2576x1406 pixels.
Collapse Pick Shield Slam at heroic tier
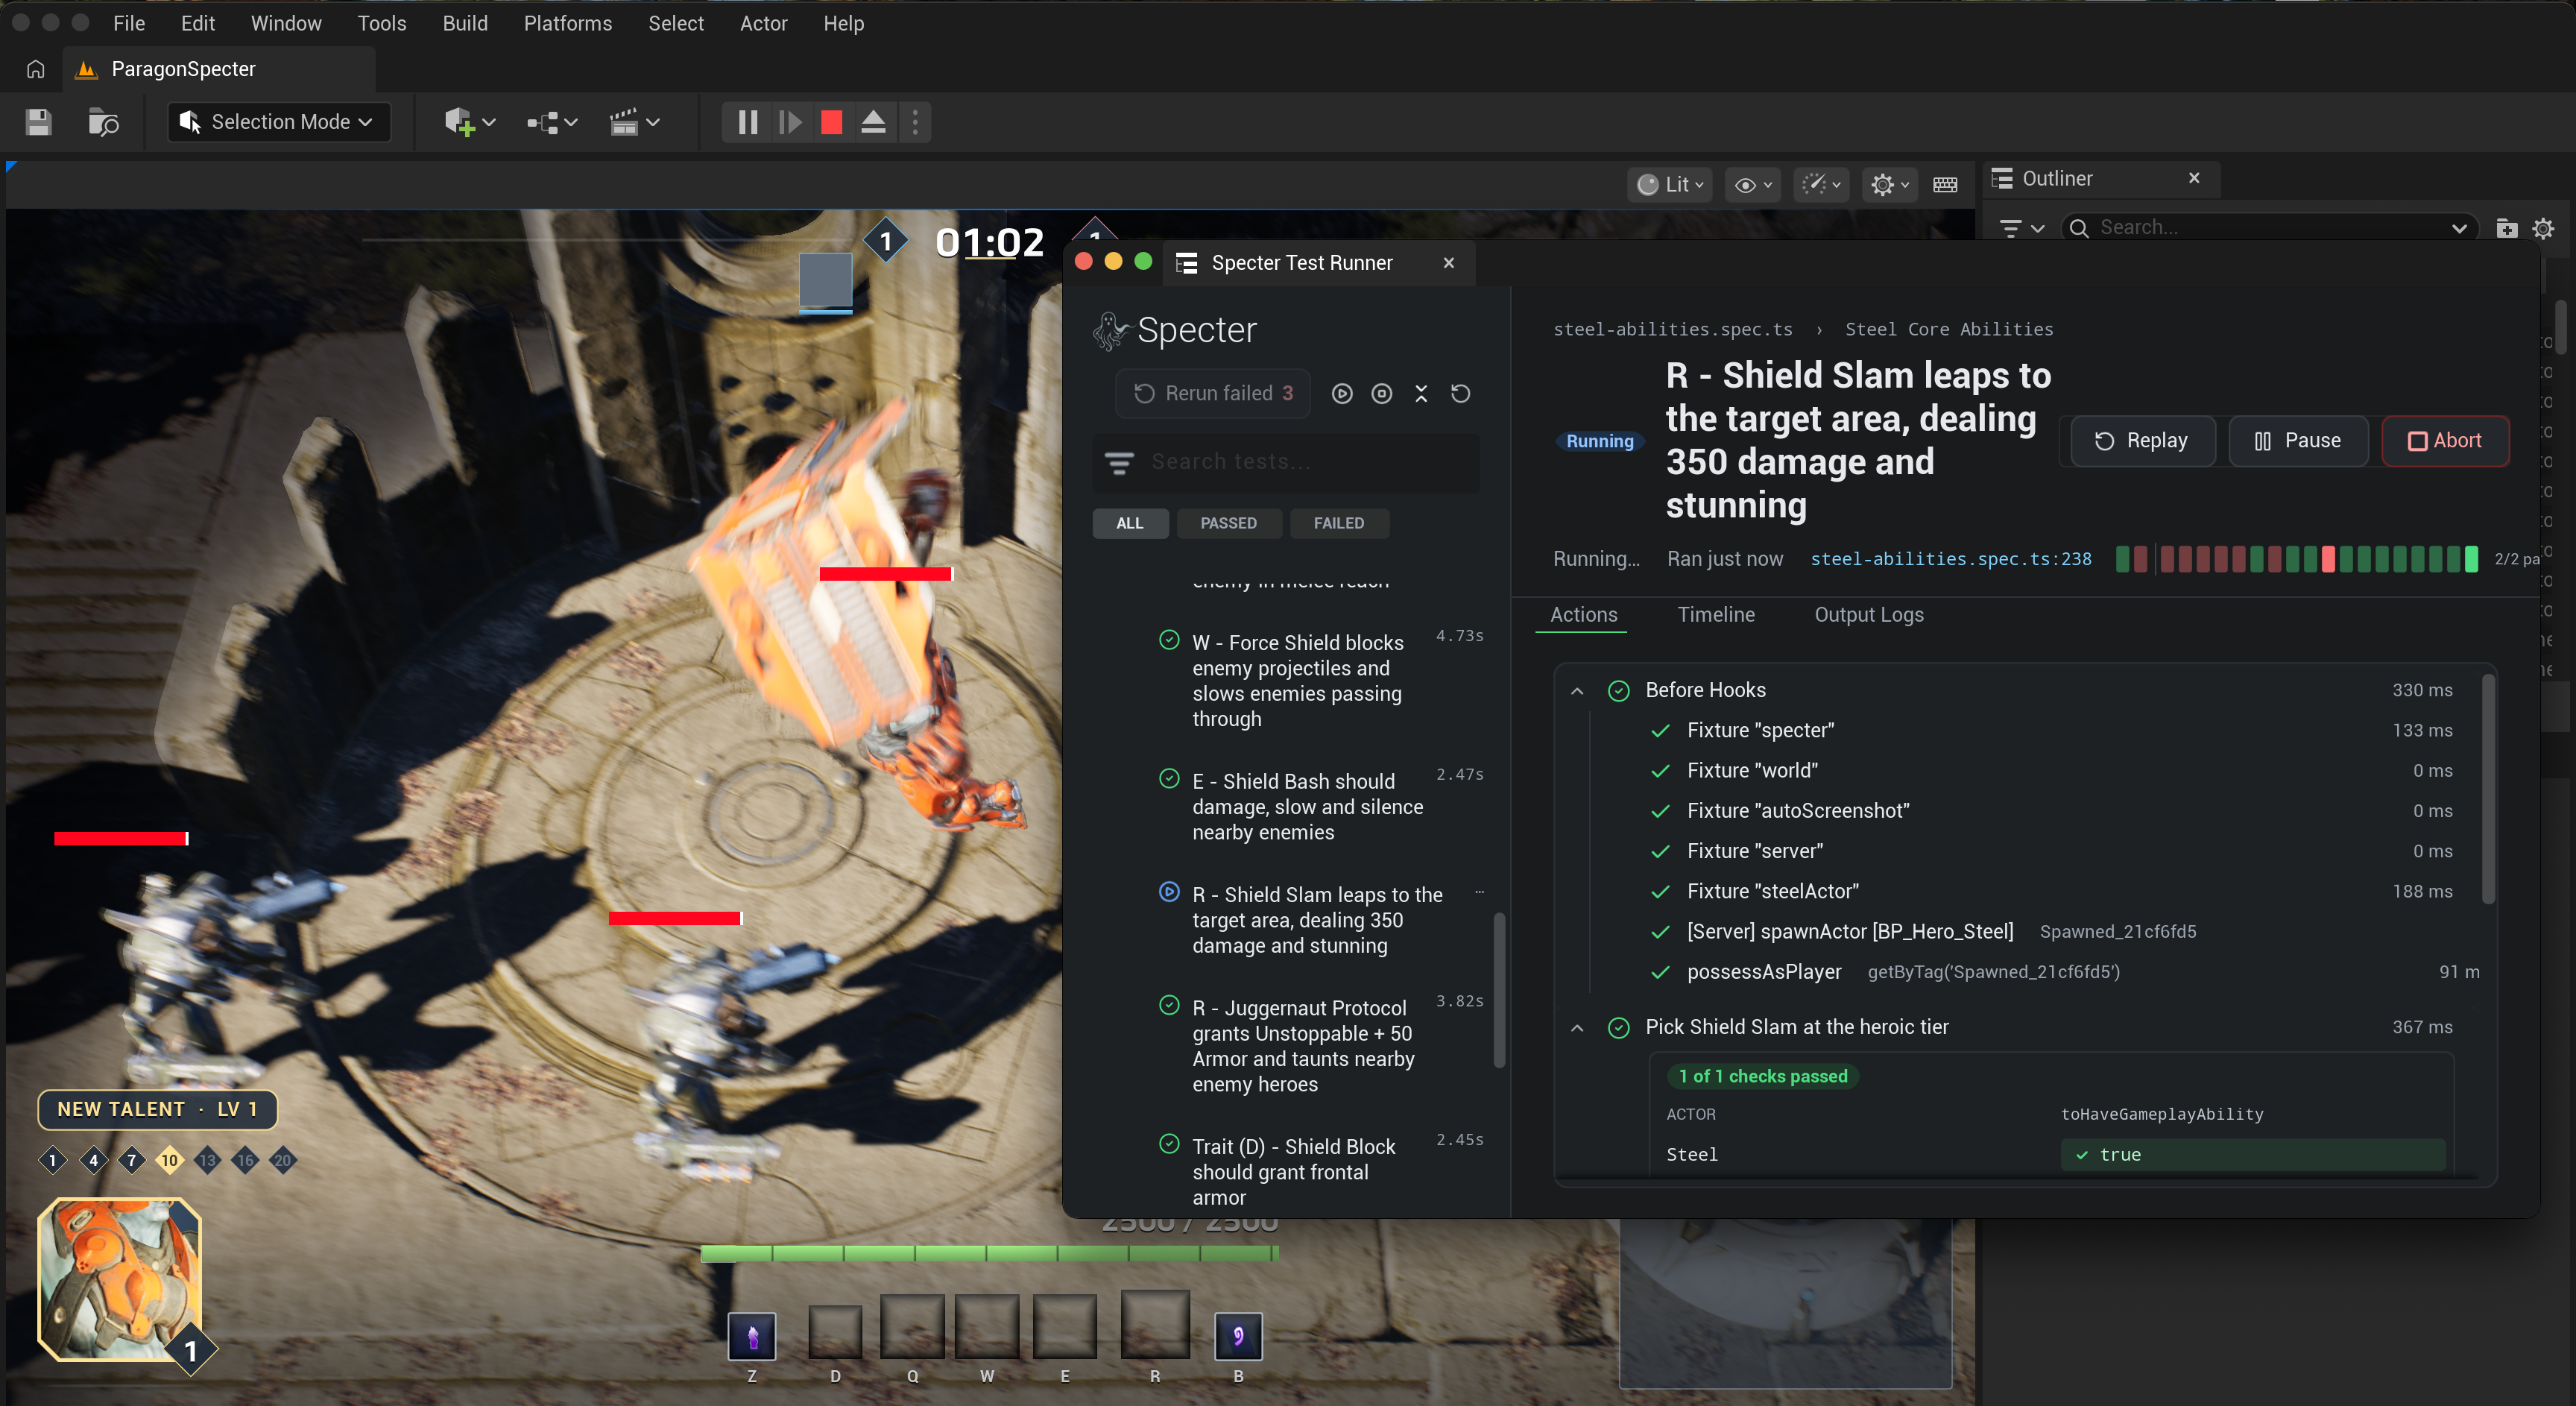(1576, 1027)
